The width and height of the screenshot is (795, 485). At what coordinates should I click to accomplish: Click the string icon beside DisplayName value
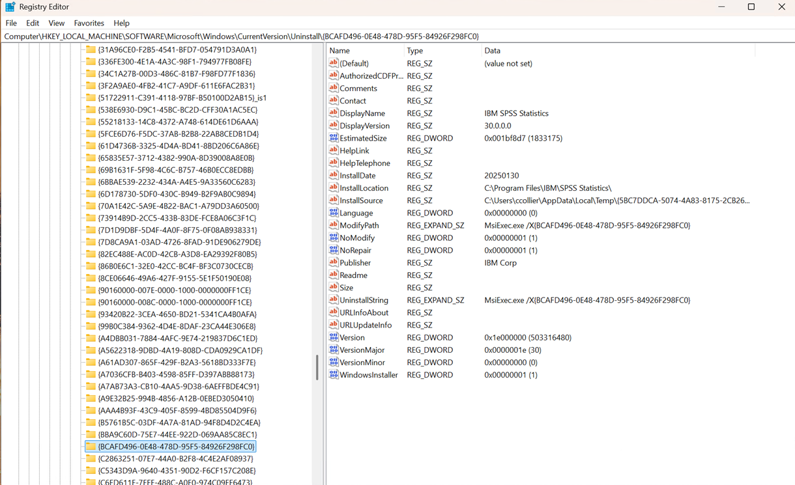tap(333, 113)
